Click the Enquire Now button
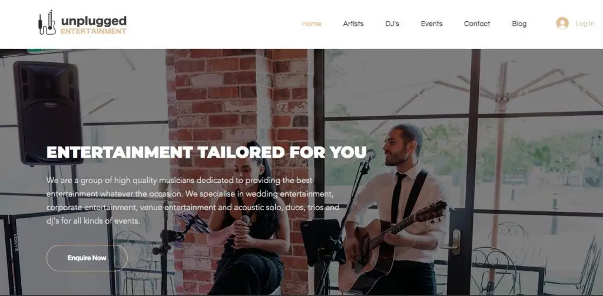This screenshot has width=603, height=296. click(x=87, y=258)
